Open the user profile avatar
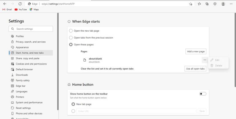Viewport: 236px width, 119px height. (223, 4)
